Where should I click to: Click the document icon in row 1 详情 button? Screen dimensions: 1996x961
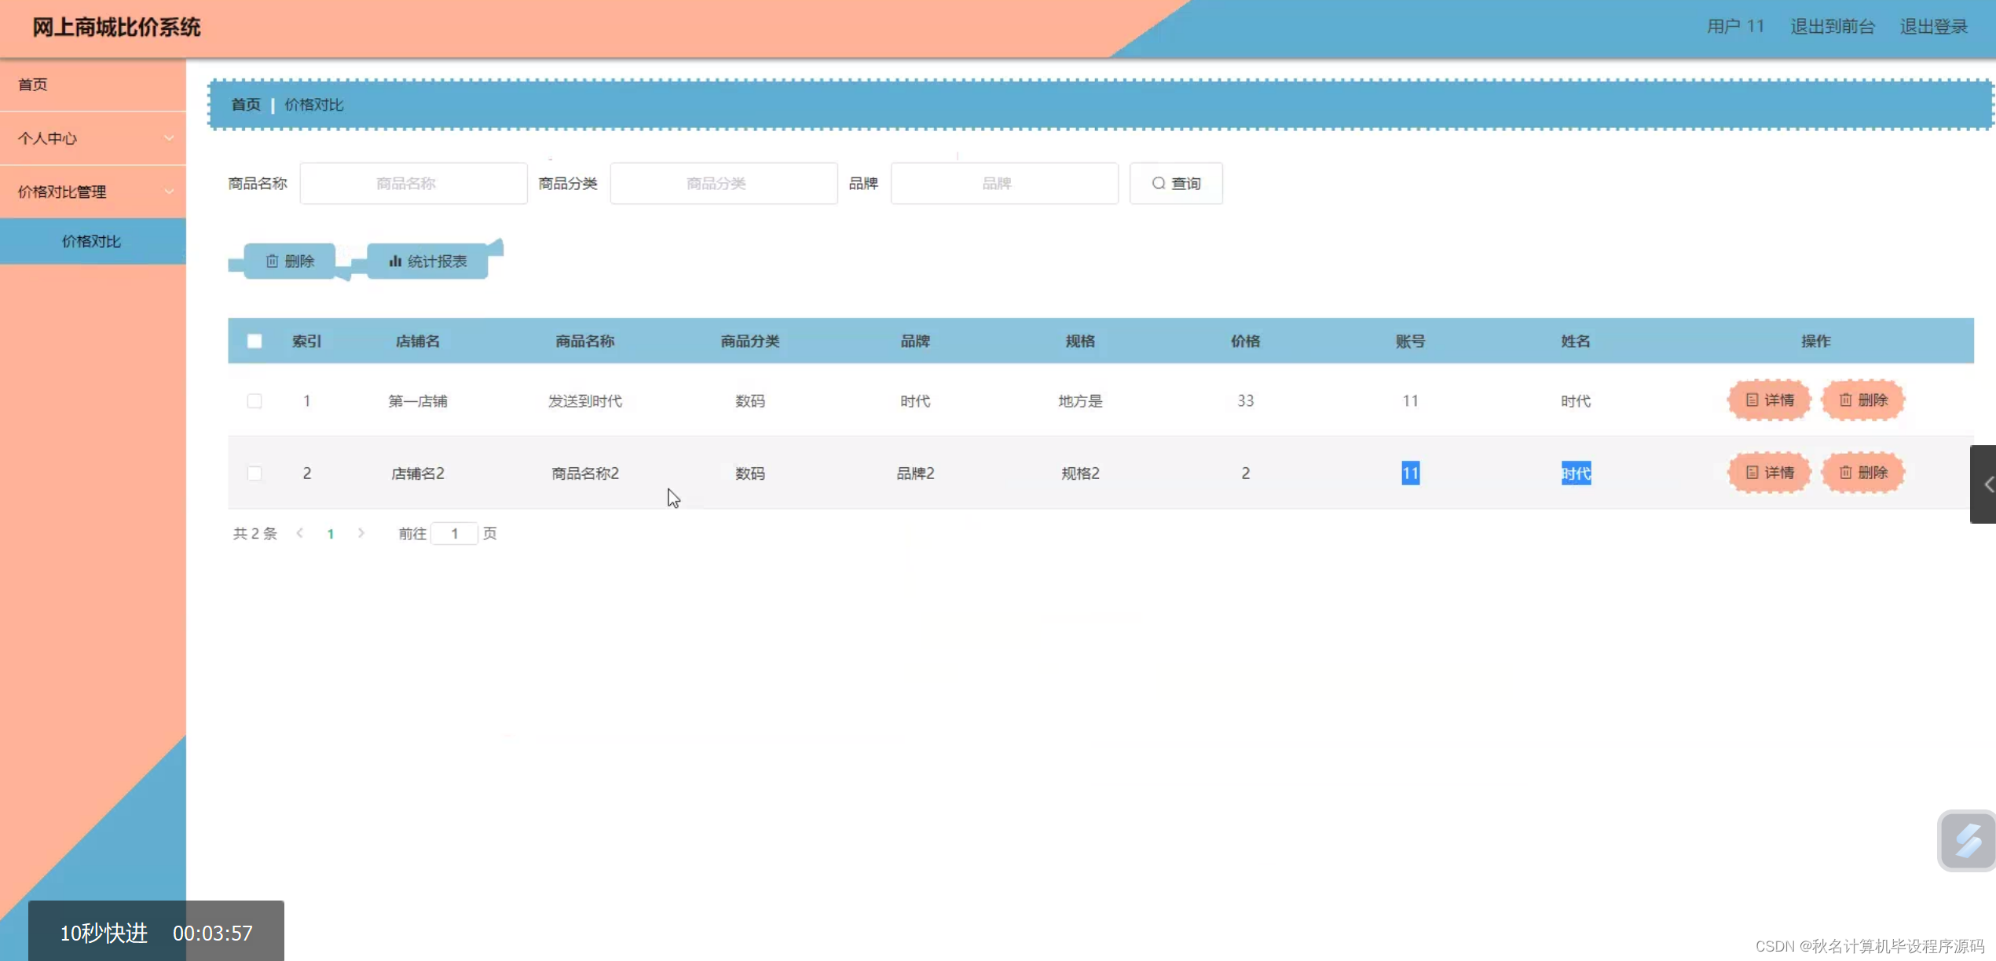[1752, 400]
